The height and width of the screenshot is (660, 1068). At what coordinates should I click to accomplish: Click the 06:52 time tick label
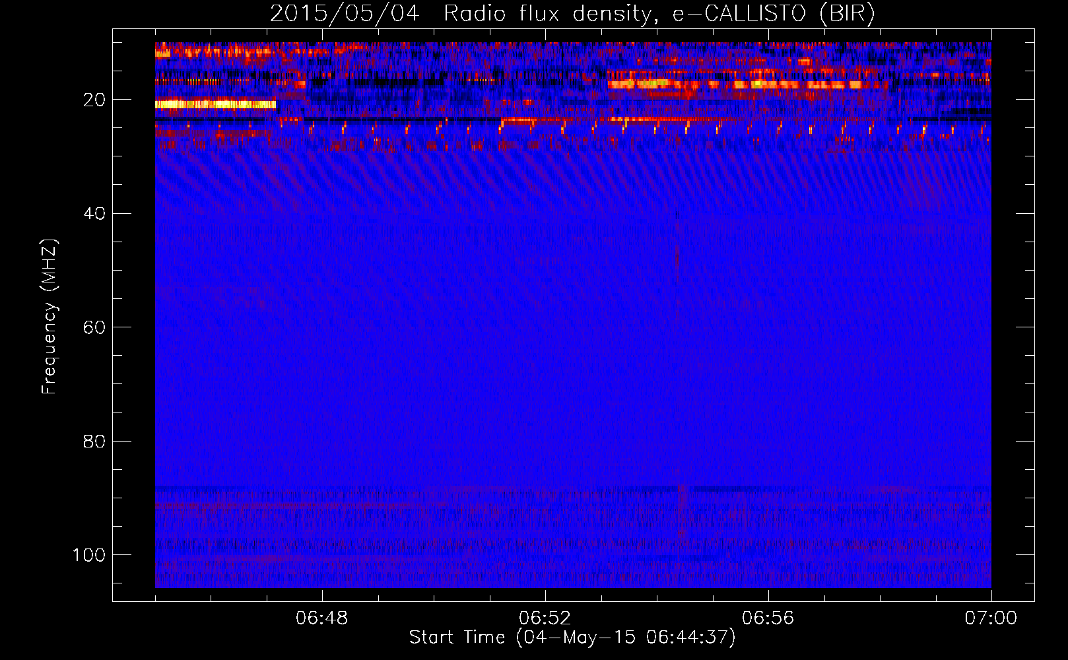(x=545, y=618)
